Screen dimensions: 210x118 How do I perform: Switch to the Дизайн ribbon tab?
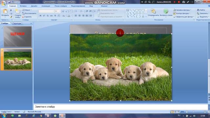(x=34, y=6)
